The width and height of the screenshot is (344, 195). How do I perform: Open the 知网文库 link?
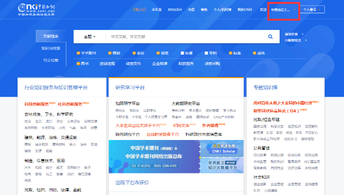click(x=181, y=126)
